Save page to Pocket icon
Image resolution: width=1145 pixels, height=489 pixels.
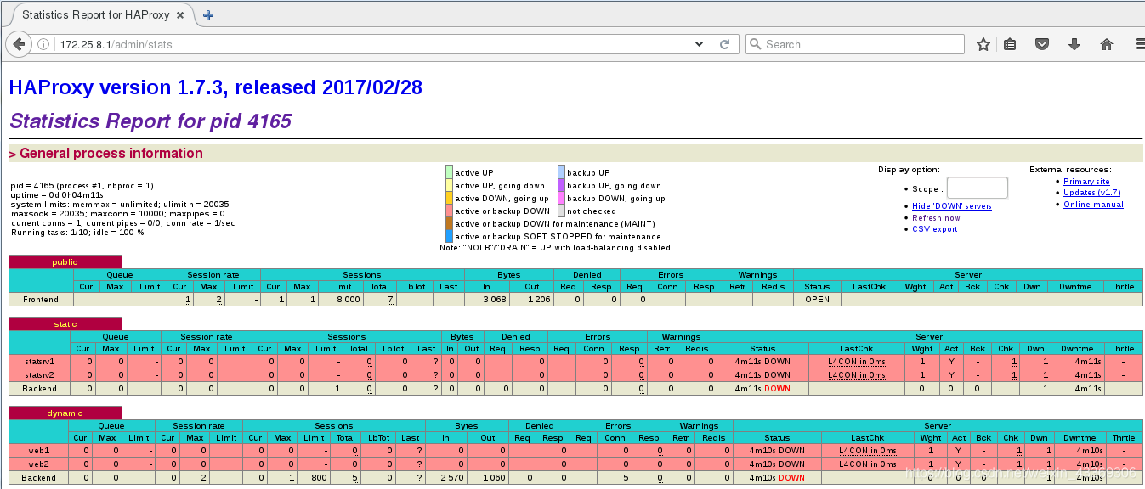pos(1042,44)
